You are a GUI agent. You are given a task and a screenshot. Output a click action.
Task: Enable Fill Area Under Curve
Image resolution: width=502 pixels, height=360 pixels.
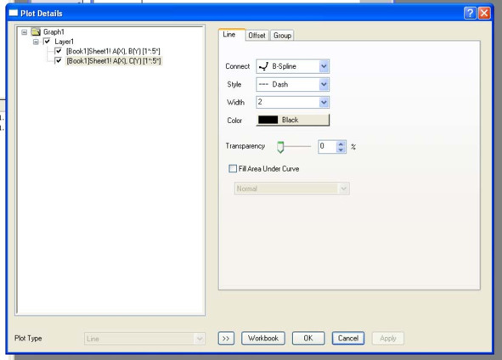233,168
